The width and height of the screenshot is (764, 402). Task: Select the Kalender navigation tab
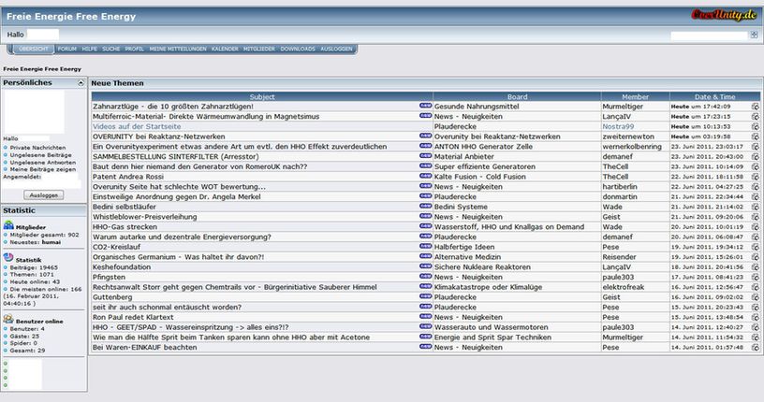coord(225,49)
